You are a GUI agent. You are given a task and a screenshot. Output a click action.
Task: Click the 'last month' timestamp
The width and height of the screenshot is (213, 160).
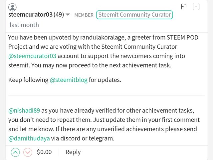24,25
